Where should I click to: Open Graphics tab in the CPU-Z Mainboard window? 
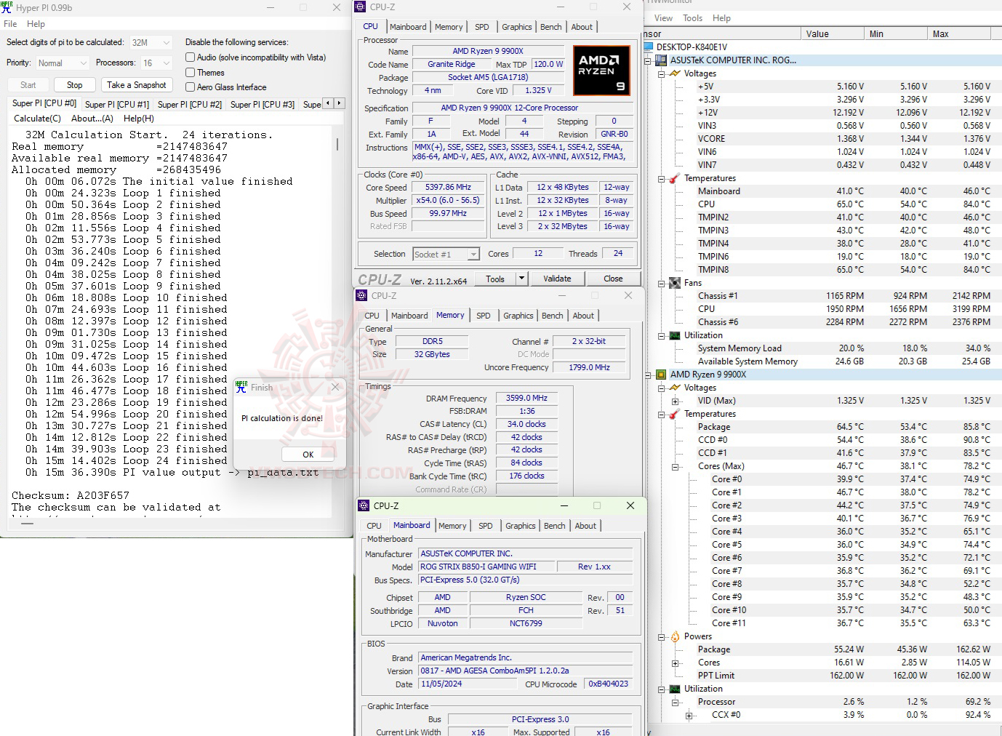(x=521, y=526)
